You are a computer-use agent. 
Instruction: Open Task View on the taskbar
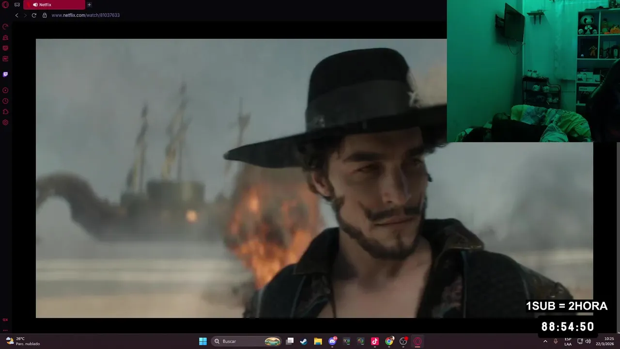tap(290, 341)
